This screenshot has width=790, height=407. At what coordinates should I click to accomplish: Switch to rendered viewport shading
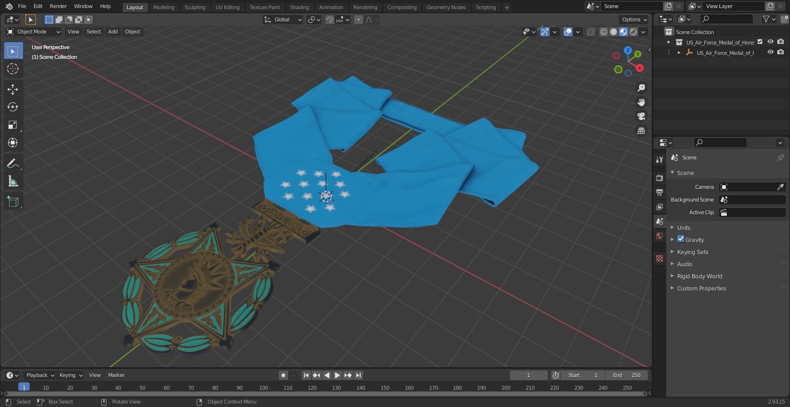coord(633,32)
